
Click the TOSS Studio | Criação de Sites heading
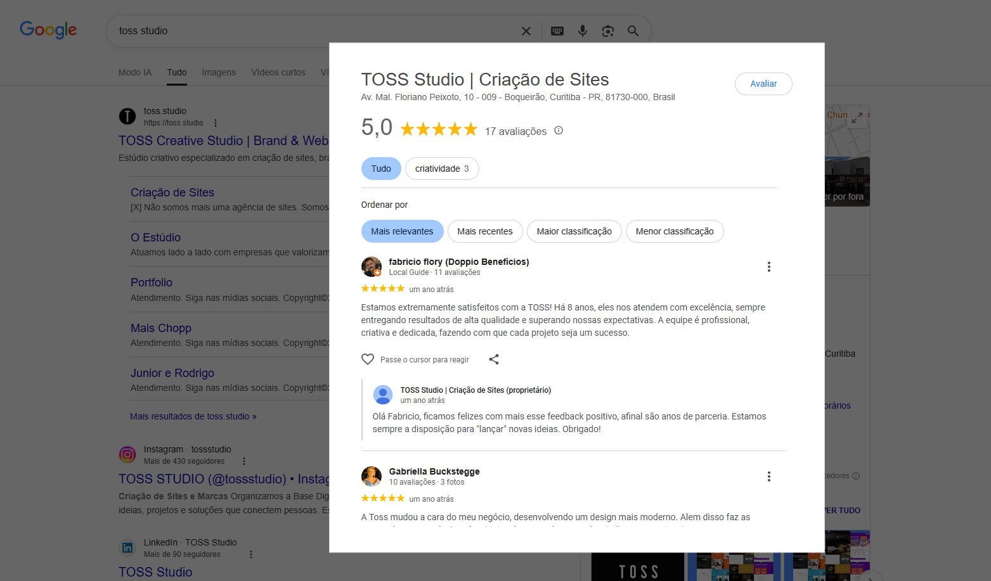[485, 79]
